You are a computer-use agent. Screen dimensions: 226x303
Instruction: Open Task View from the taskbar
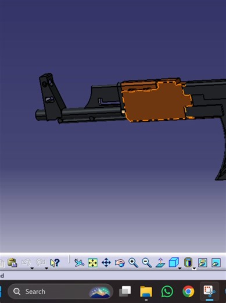(x=125, y=291)
